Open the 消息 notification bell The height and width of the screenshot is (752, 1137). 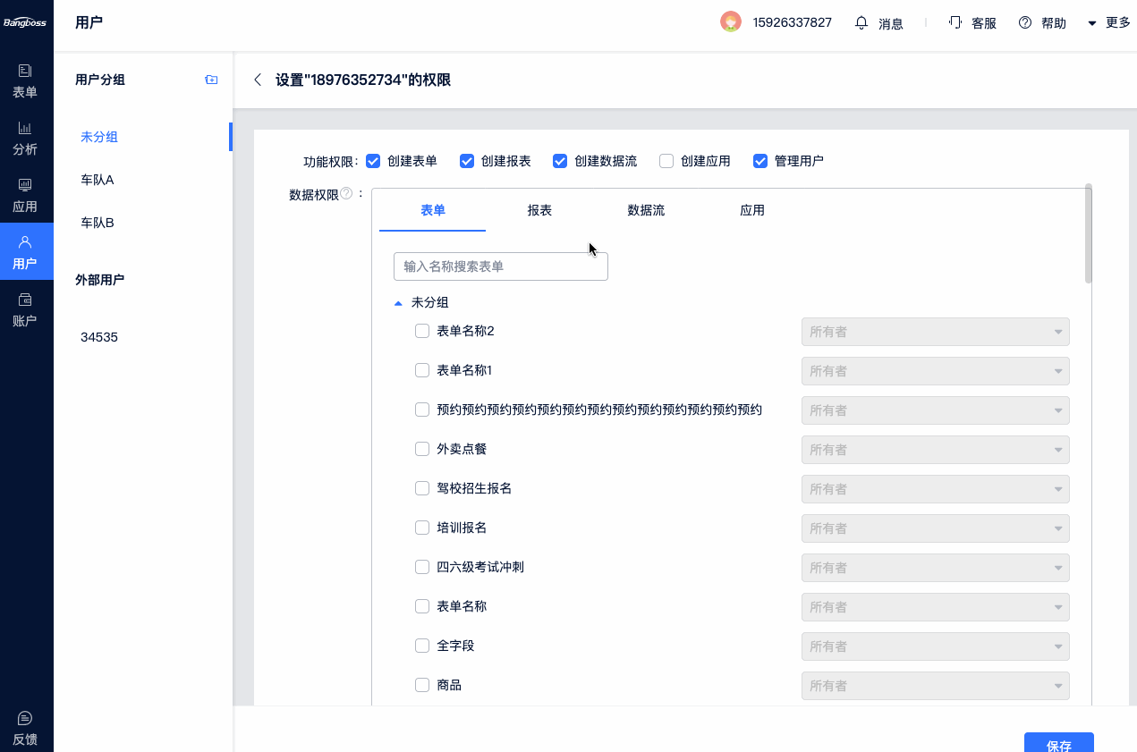(861, 22)
